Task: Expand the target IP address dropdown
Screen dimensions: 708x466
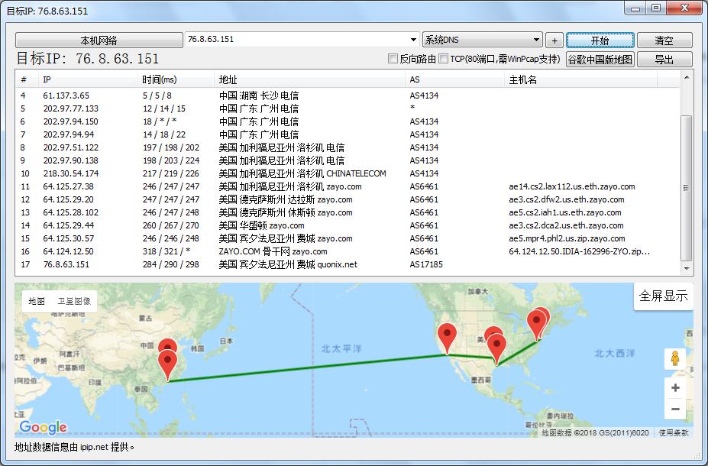Action: [x=413, y=40]
